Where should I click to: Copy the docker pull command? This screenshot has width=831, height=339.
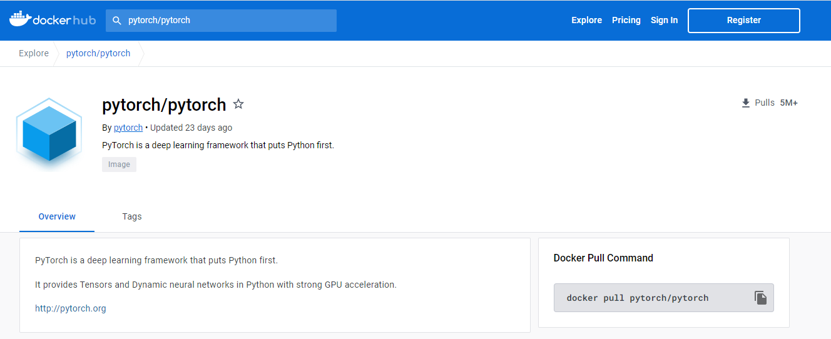(x=760, y=298)
